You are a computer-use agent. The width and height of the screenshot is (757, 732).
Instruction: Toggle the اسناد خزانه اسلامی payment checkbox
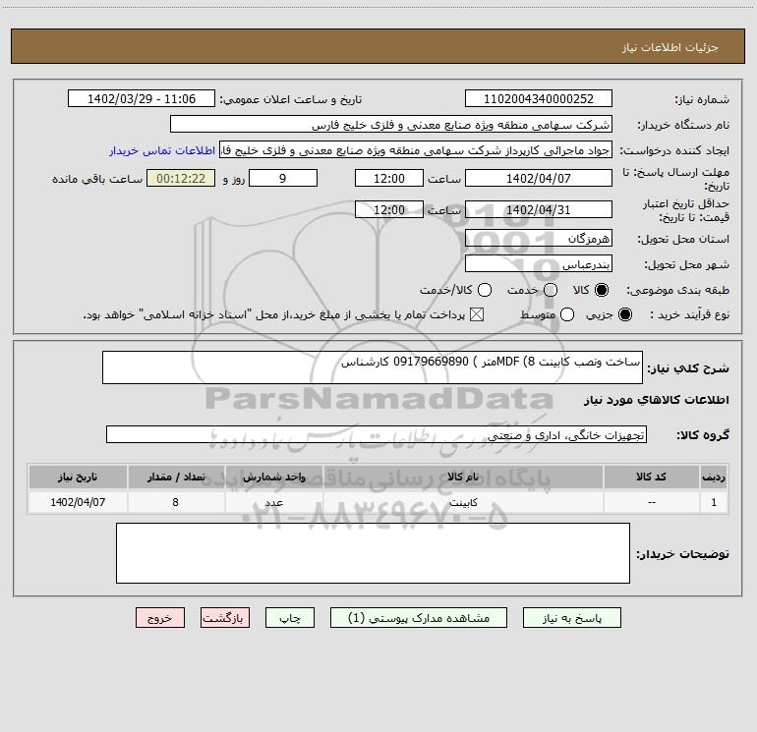click(x=477, y=315)
